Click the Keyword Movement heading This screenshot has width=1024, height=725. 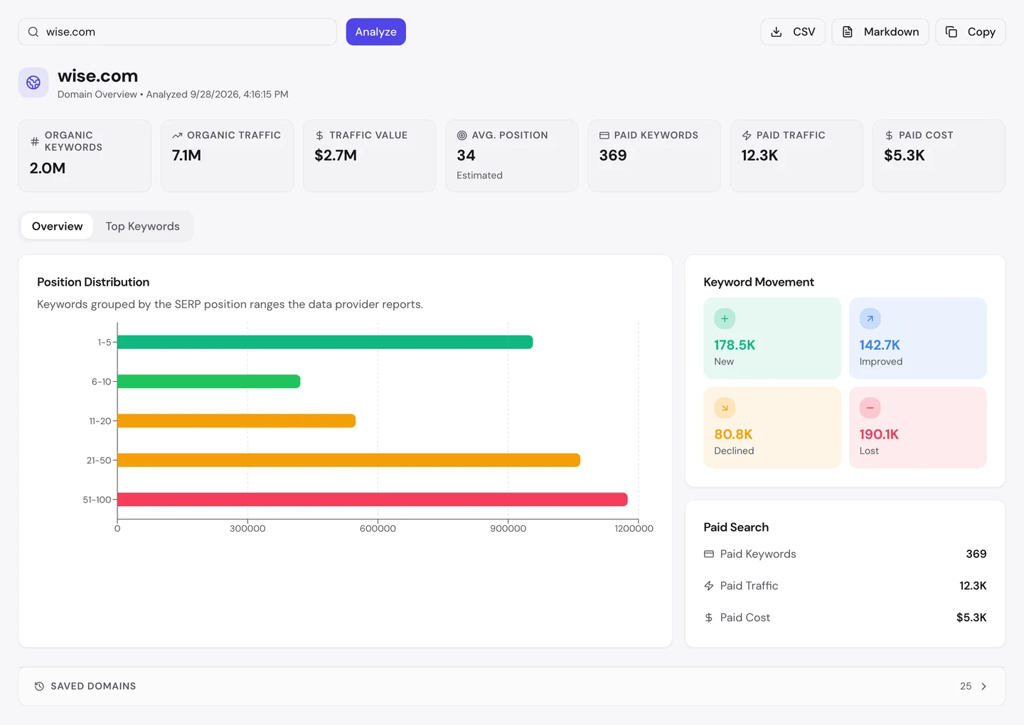[x=759, y=282]
